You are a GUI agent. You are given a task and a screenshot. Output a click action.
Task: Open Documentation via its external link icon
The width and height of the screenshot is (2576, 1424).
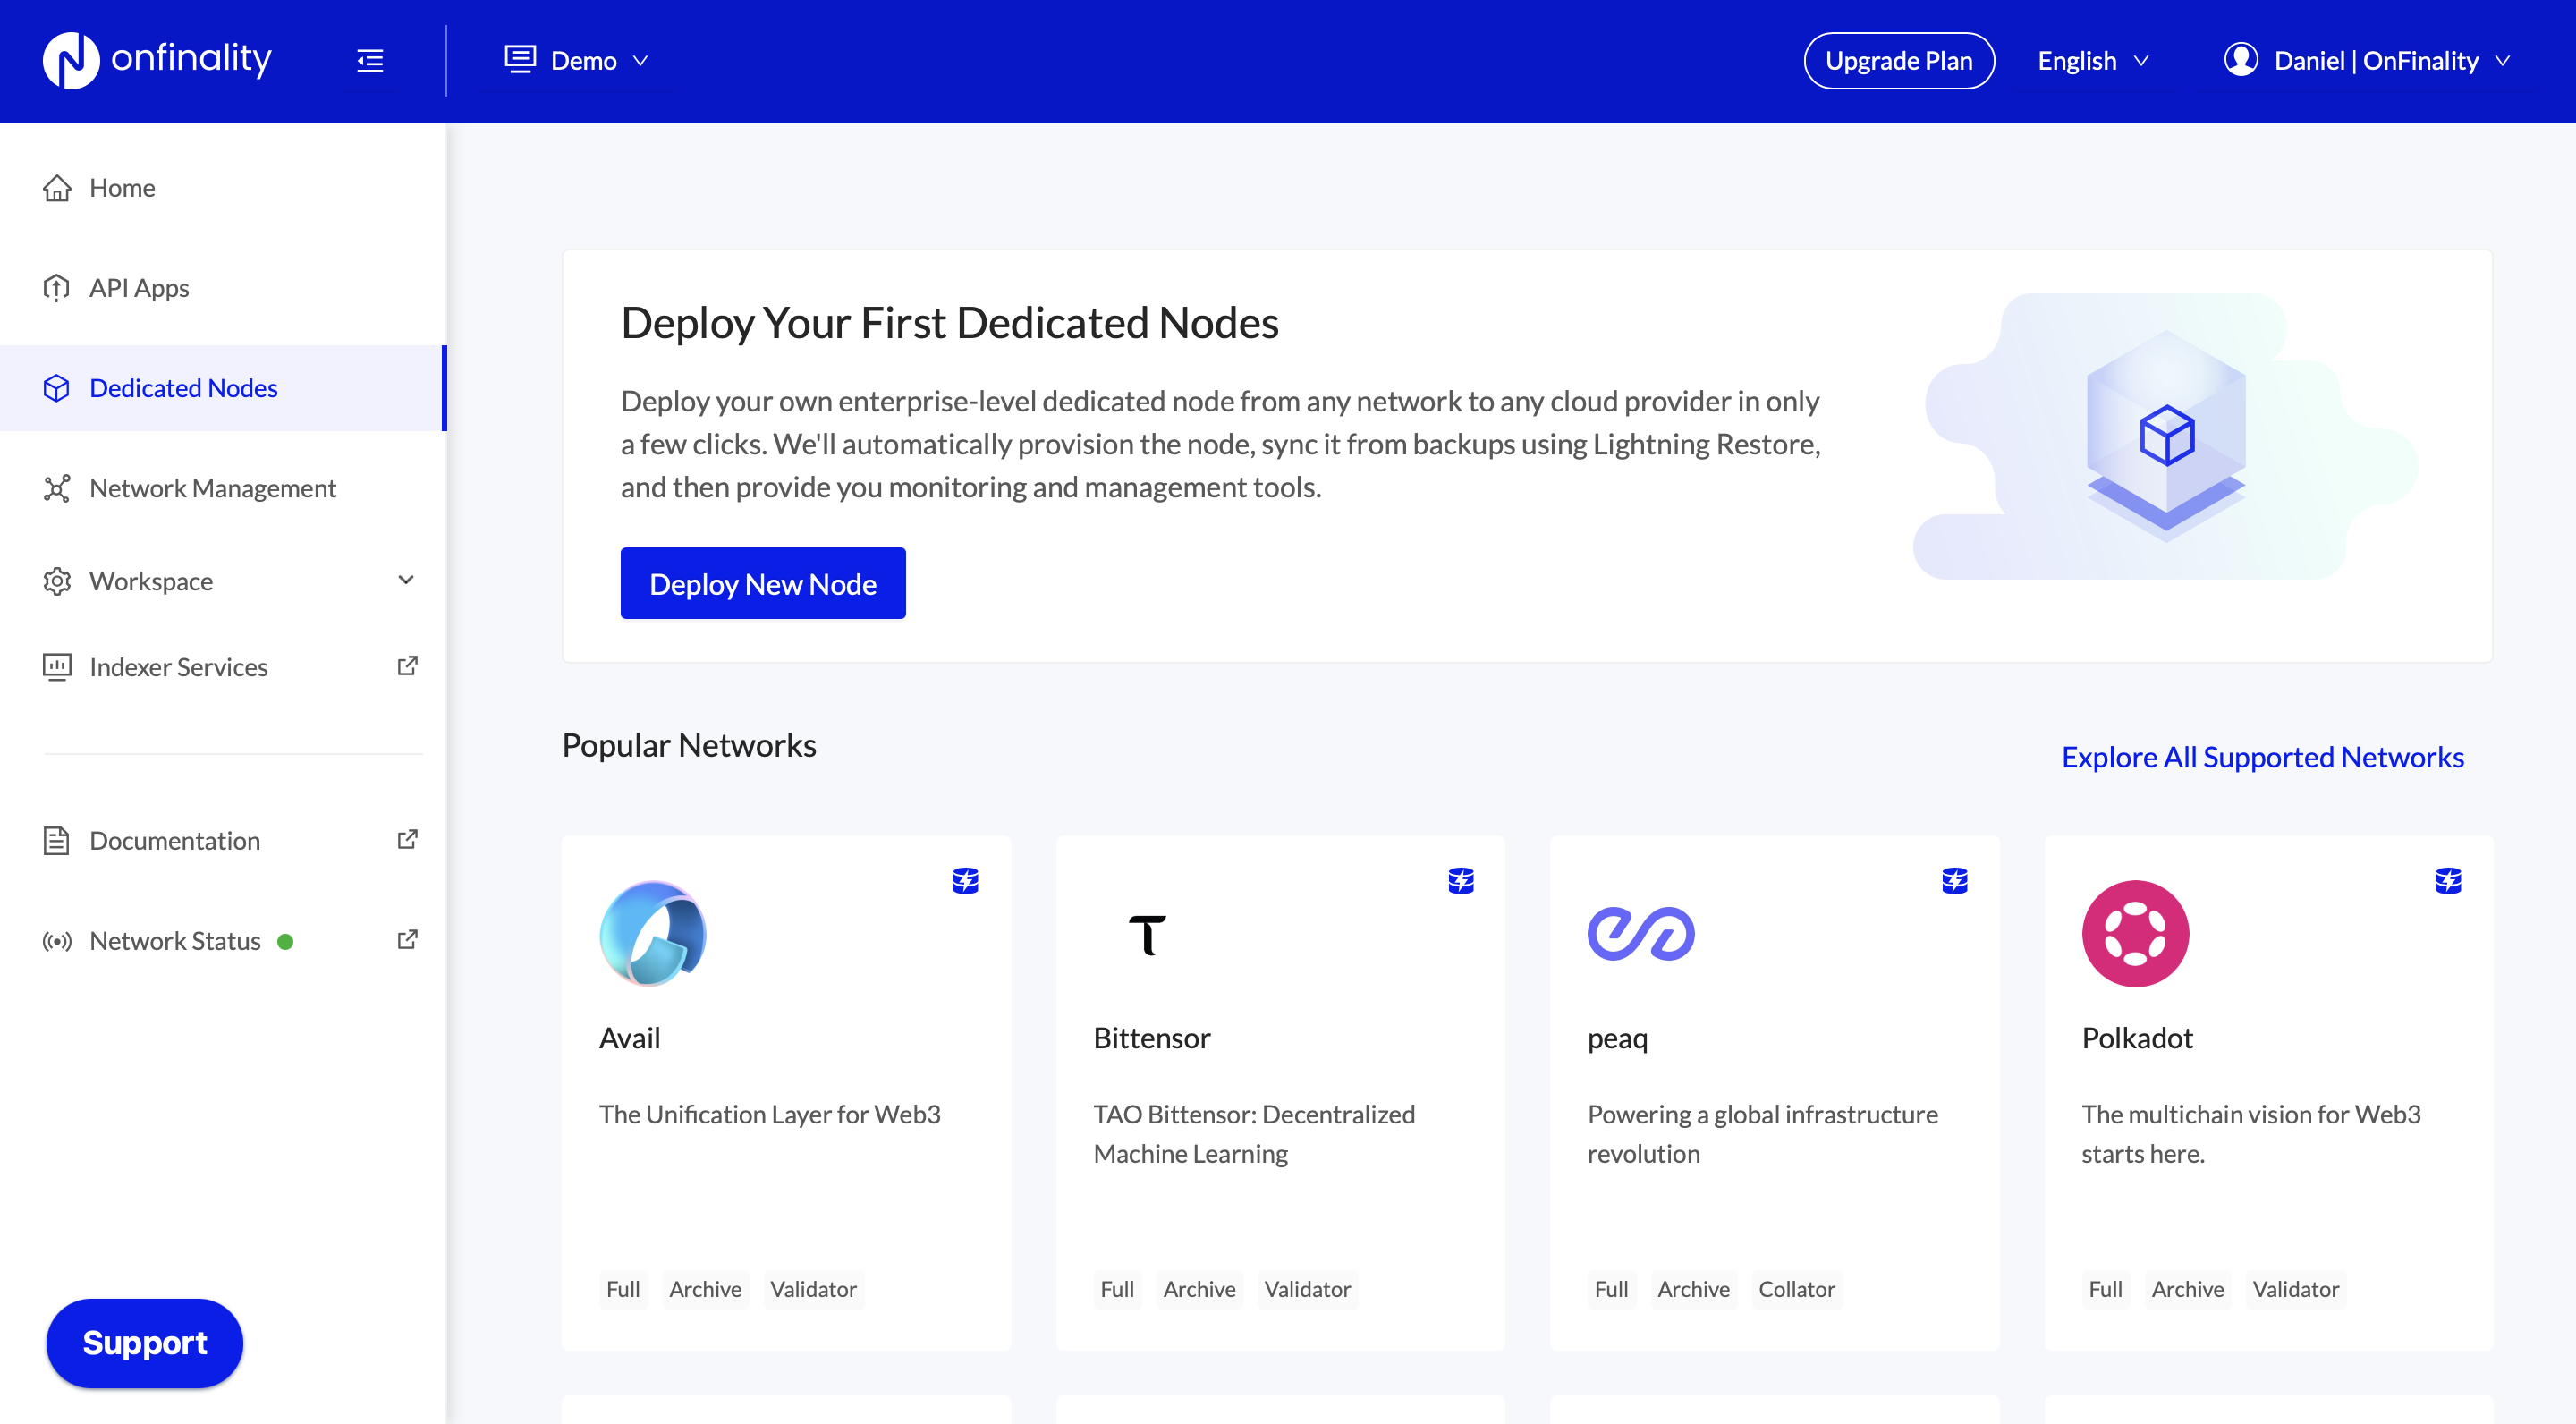point(407,839)
